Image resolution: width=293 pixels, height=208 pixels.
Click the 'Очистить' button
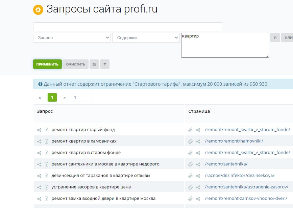[x=75, y=64]
